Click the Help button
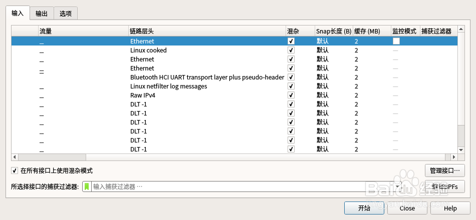The width and height of the screenshot is (476, 220). point(450,208)
